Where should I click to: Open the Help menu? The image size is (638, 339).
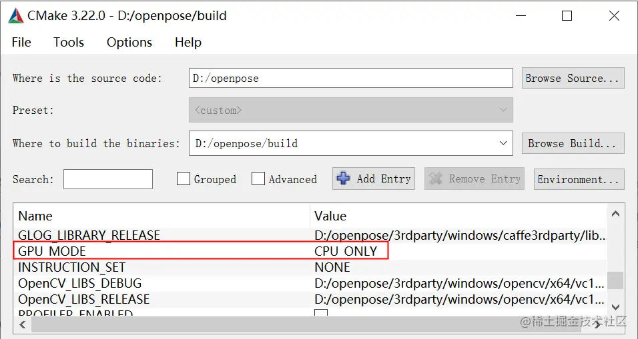(x=188, y=42)
